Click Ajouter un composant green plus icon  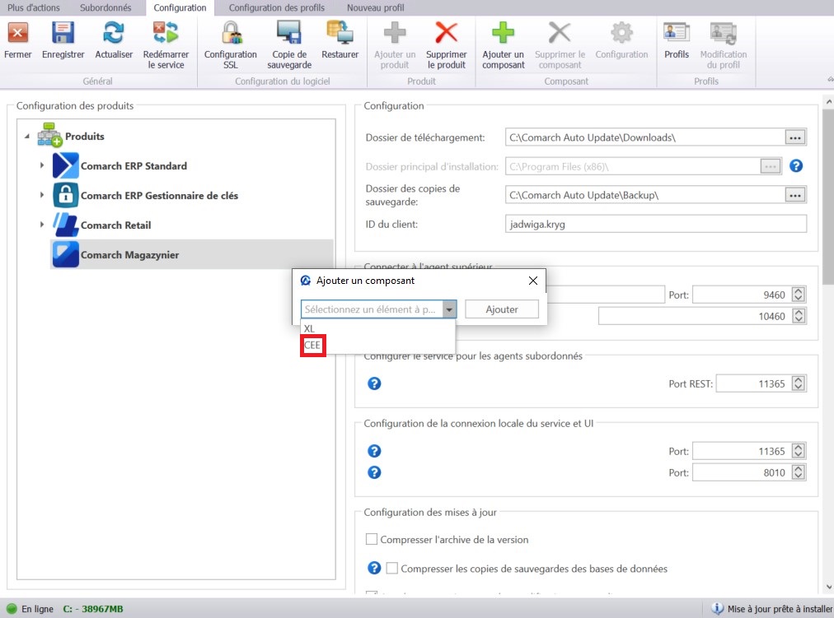(x=504, y=33)
